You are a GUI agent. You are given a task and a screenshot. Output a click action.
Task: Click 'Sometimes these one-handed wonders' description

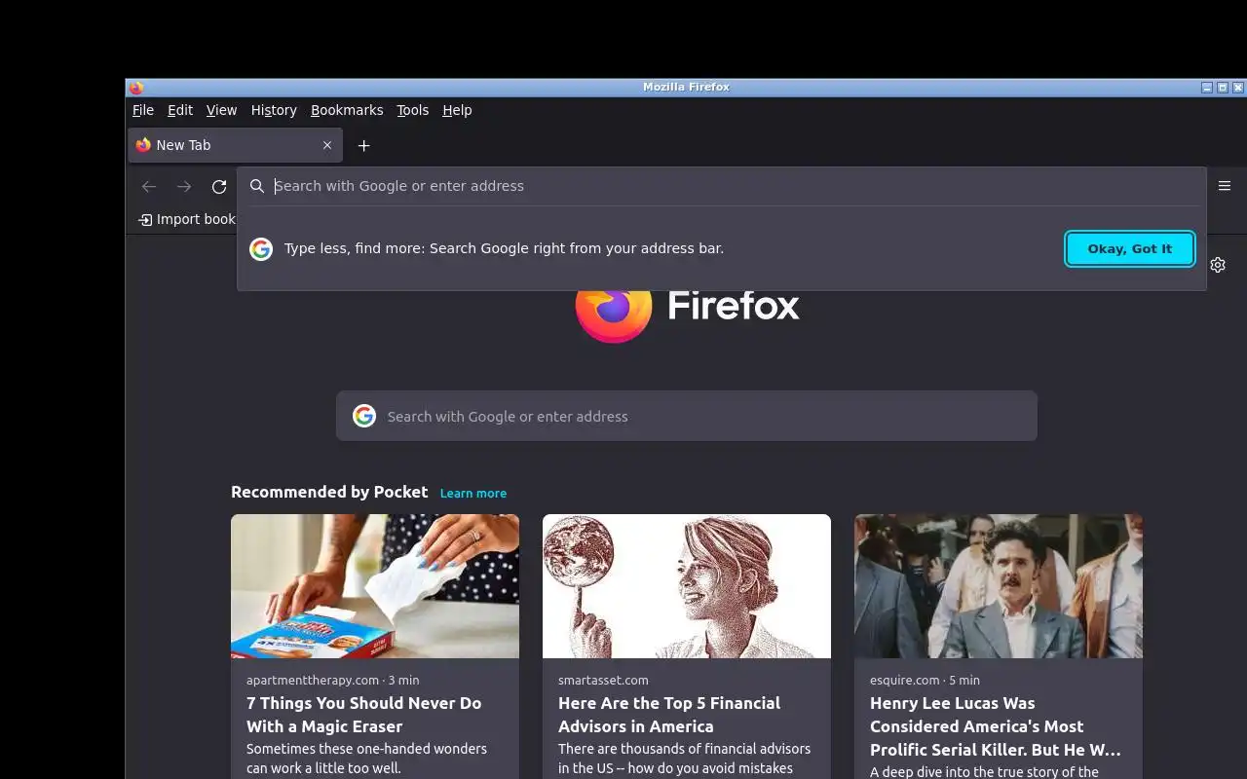pyautogui.click(x=366, y=759)
